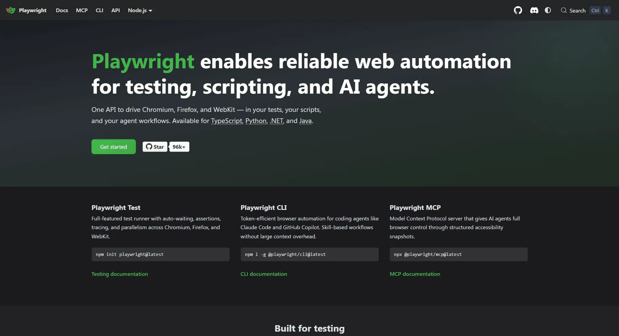Click the GitHub Star button
The width and height of the screenshot is (619, 336).
[x=155, y=147]
